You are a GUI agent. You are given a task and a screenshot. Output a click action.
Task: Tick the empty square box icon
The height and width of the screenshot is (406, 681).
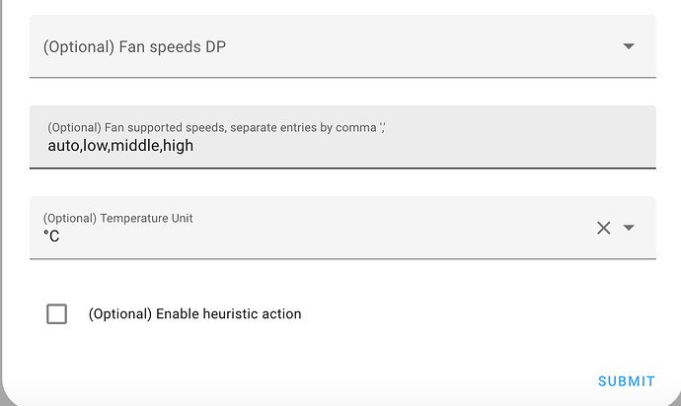[x=57, y=314]
